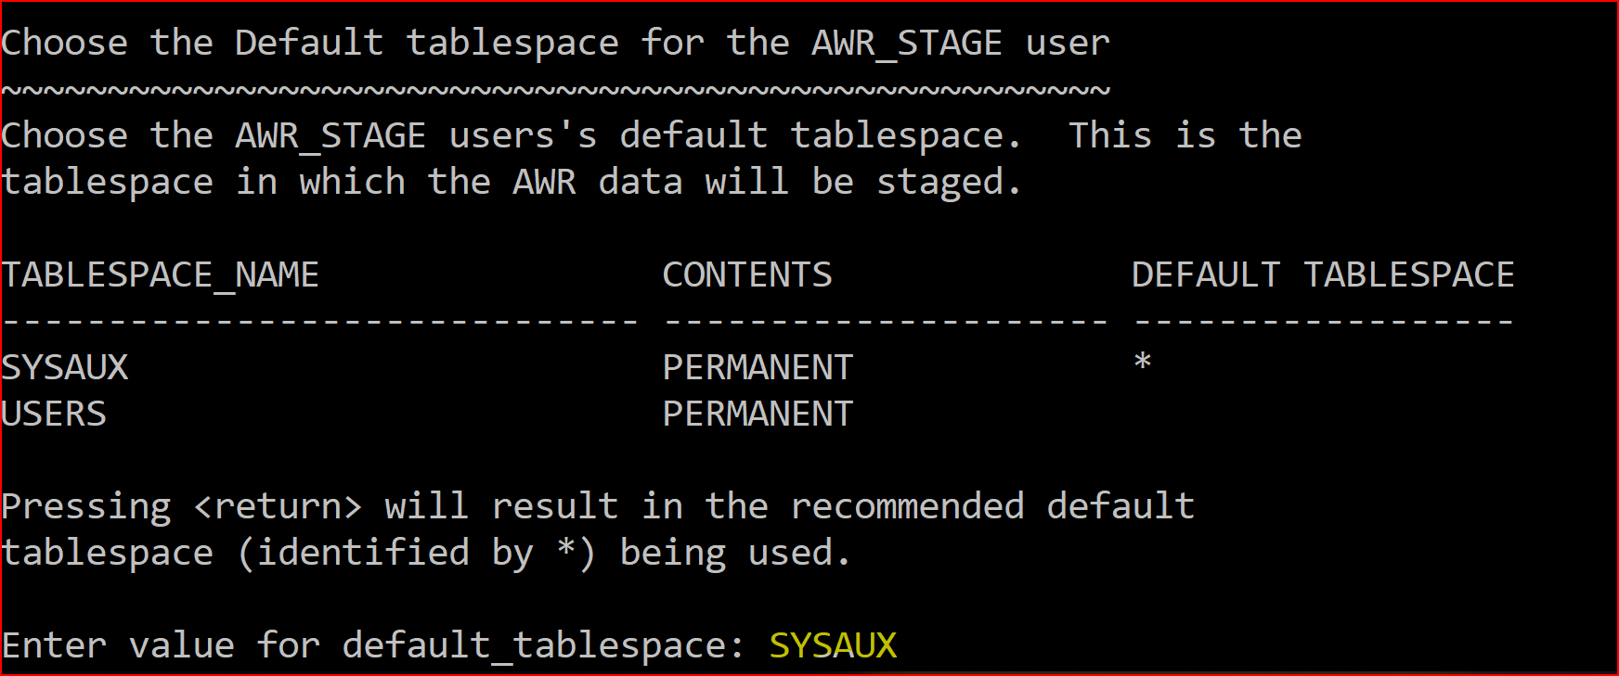Click the dashed separator under CONTENTS

(887, 322)
